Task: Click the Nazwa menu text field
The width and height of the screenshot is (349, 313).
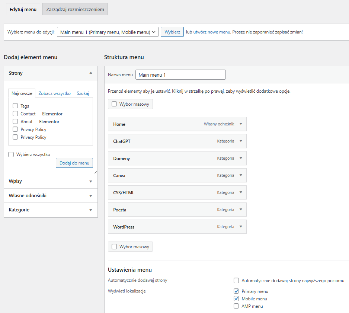Action: pos(180,75)
